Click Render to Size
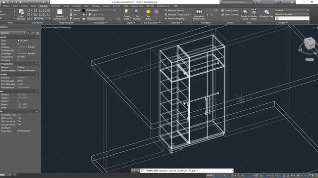Image resolution: width=318 pixels, height=178 pixels. point(266,14)
